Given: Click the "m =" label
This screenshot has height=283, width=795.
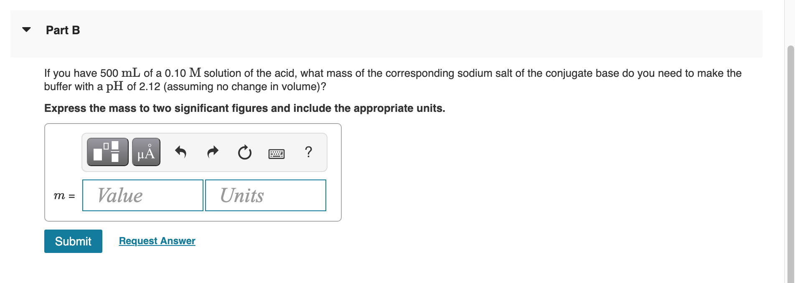Looking at the screenshot, I should (x=64, y=196).
